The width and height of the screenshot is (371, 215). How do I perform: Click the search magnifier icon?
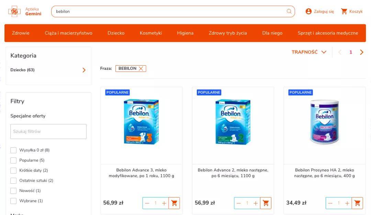coord(289,11)
